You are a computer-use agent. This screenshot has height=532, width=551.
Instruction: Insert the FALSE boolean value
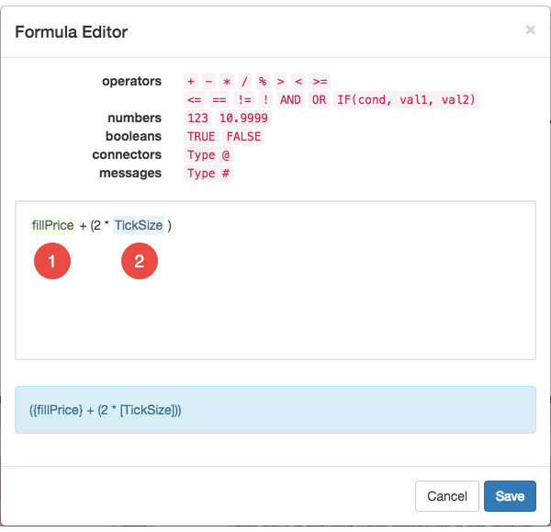[243, 136]
